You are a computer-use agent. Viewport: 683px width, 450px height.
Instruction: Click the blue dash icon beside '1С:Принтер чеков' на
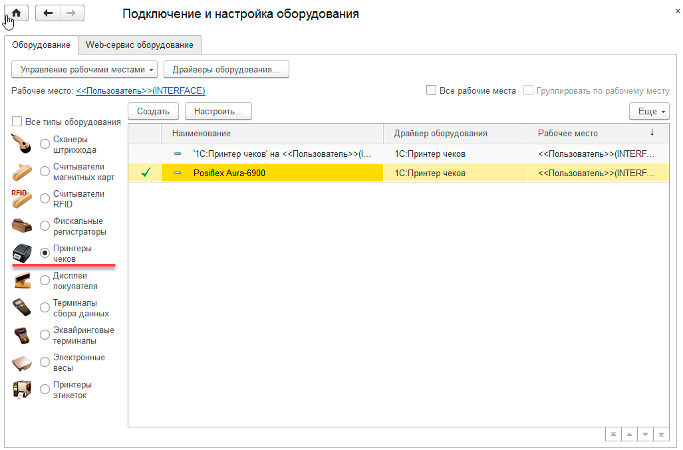click(178, 154)
